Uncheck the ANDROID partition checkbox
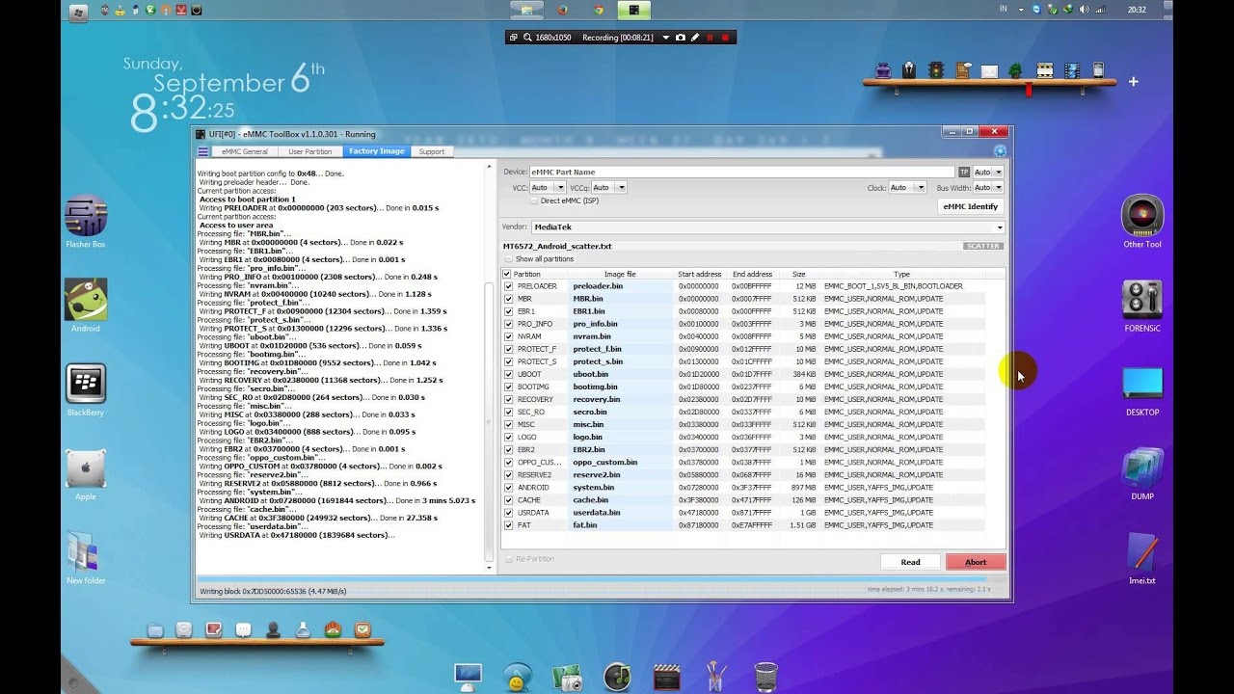The height and width of the screenshot is (694, 1234). [508, 487]
